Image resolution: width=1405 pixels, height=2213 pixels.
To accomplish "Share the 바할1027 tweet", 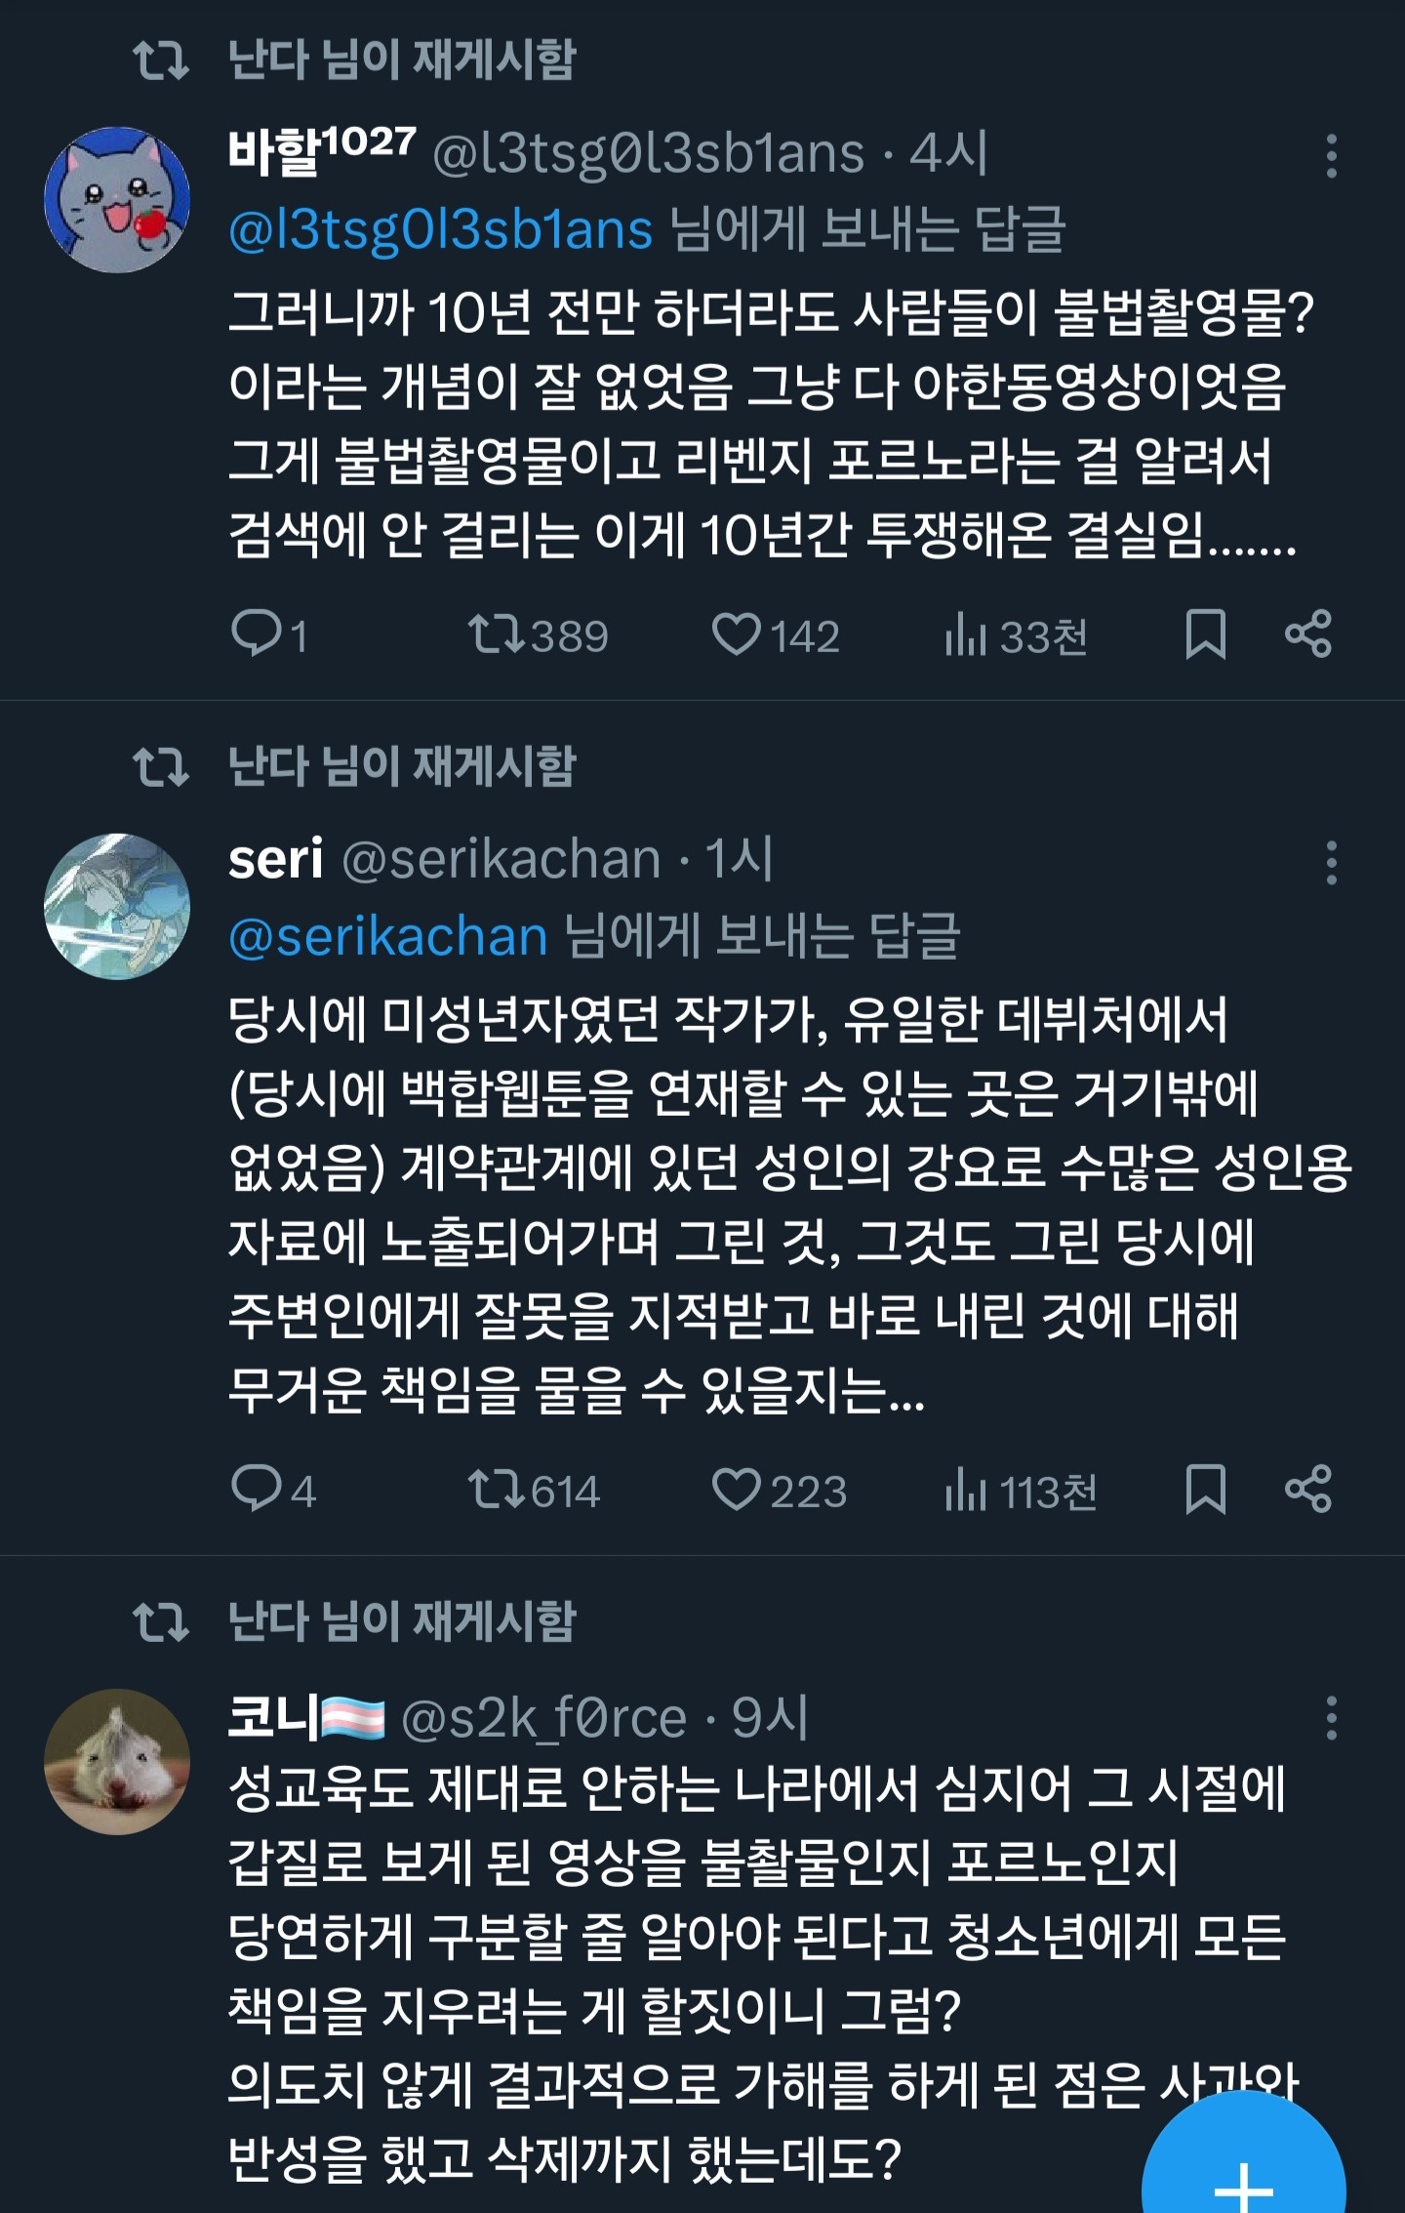I will point(1308,634).
